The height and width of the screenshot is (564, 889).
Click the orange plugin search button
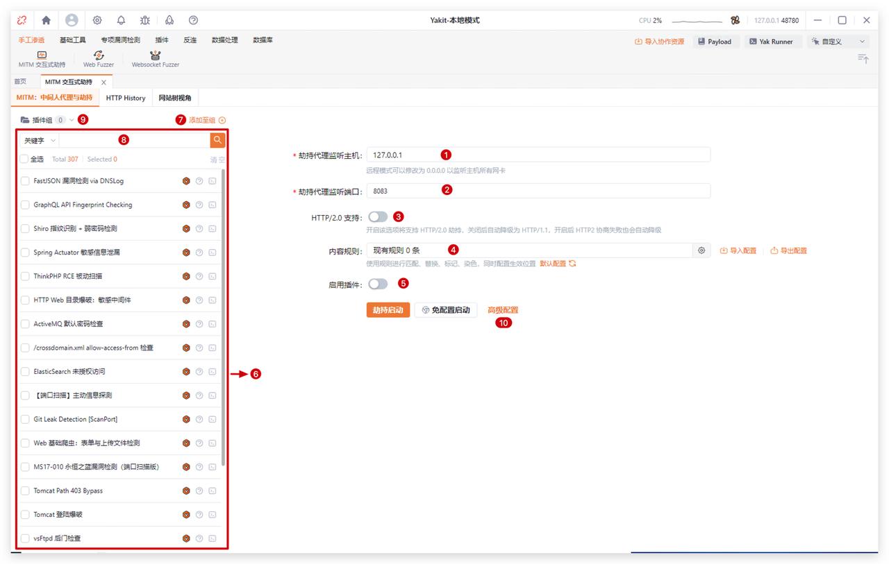click(217, 140)
